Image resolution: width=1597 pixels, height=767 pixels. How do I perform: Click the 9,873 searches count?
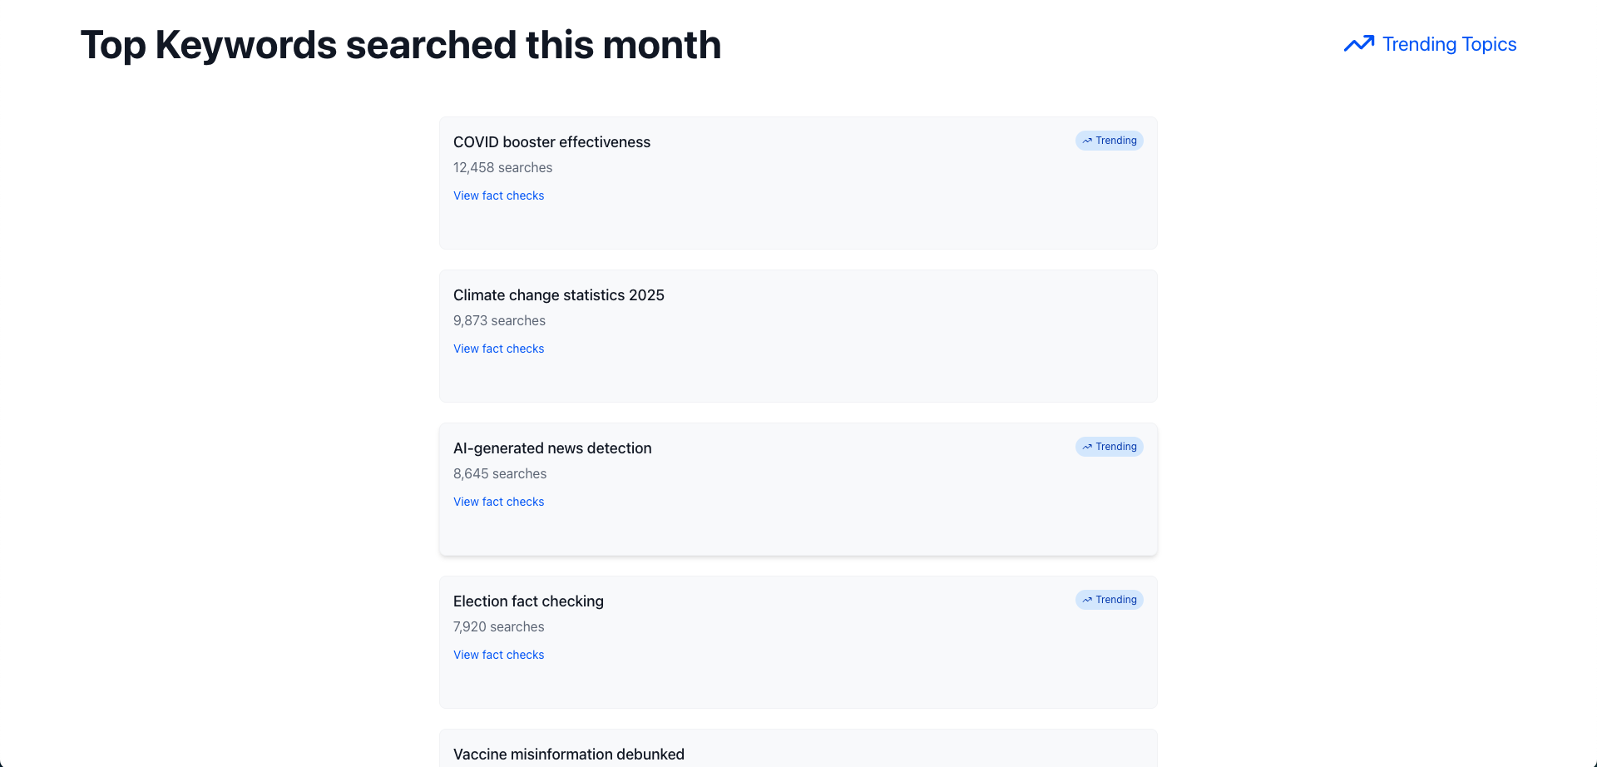[499, 320]
